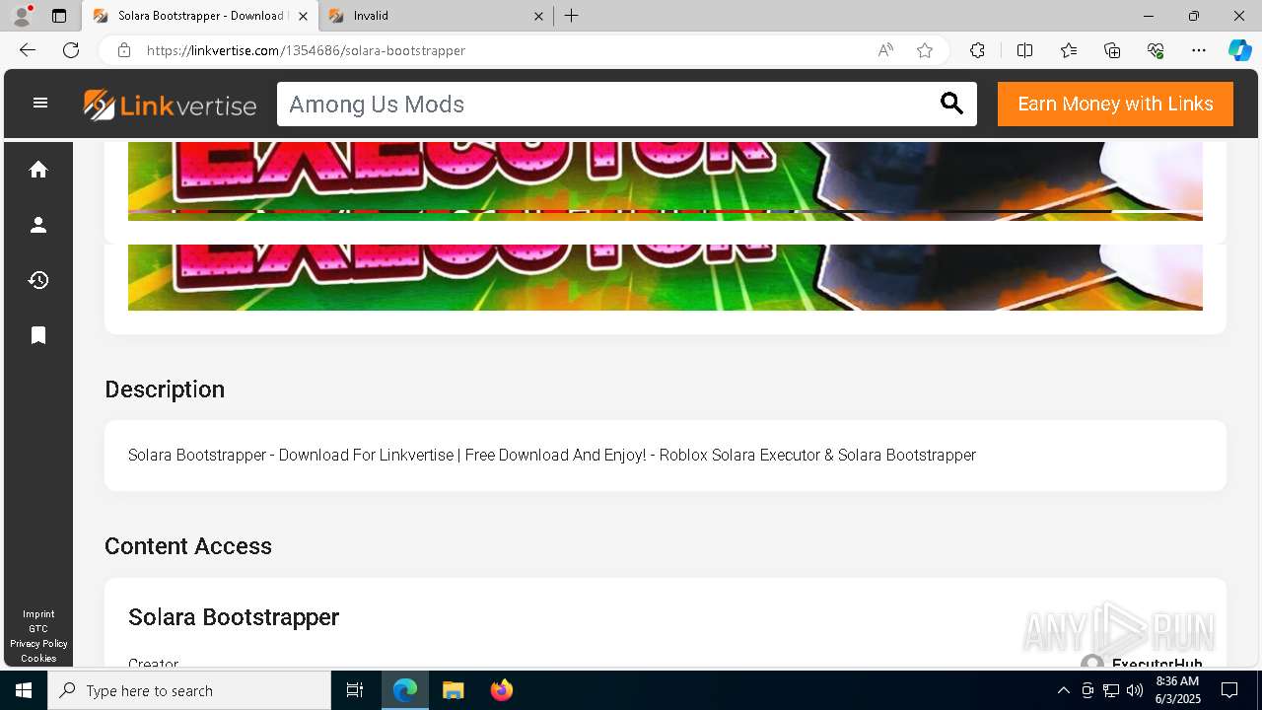Click the taskbar search box
1262x710 pixels.
[189, 690]
